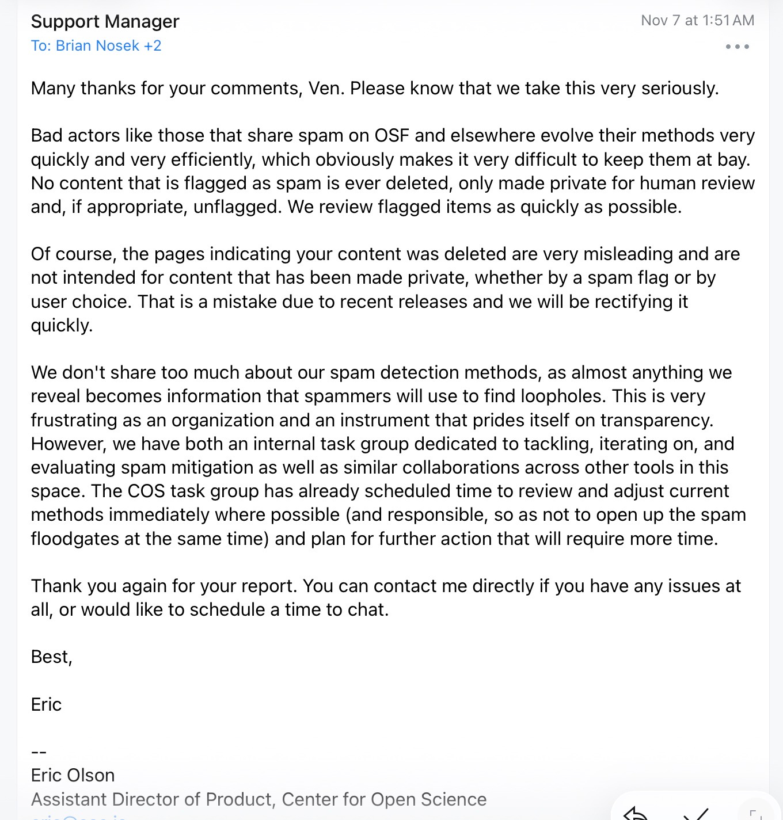The width and height of the screenshot is (783, 820).
Task: Tap the Assistant Director of Product title line
Action: point(259,799)
